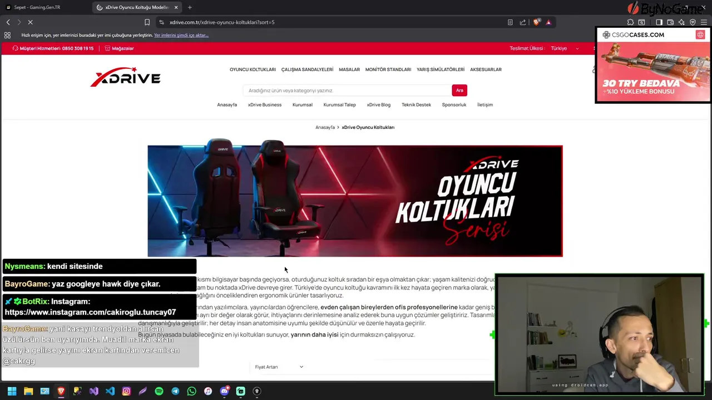This screenshot has height=400, width=712.
Task: Click the product search input field
Action: [347, 91]
